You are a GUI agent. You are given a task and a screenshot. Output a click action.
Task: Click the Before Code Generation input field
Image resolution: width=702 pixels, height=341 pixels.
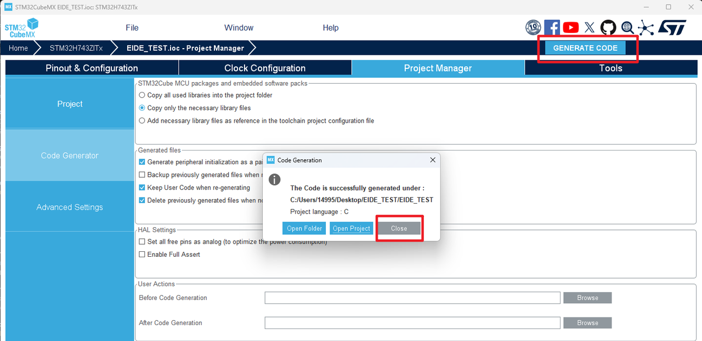coord(412,298)
